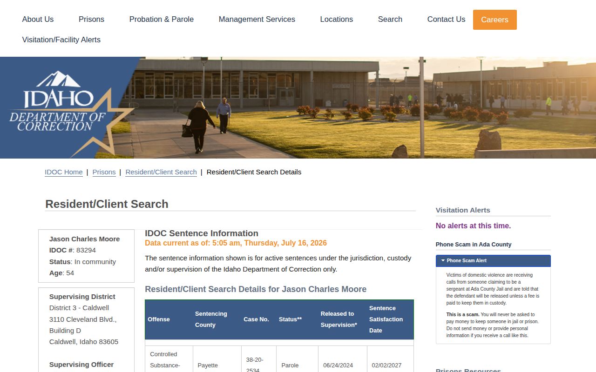Click the orange Careers button

pos(495,20)
